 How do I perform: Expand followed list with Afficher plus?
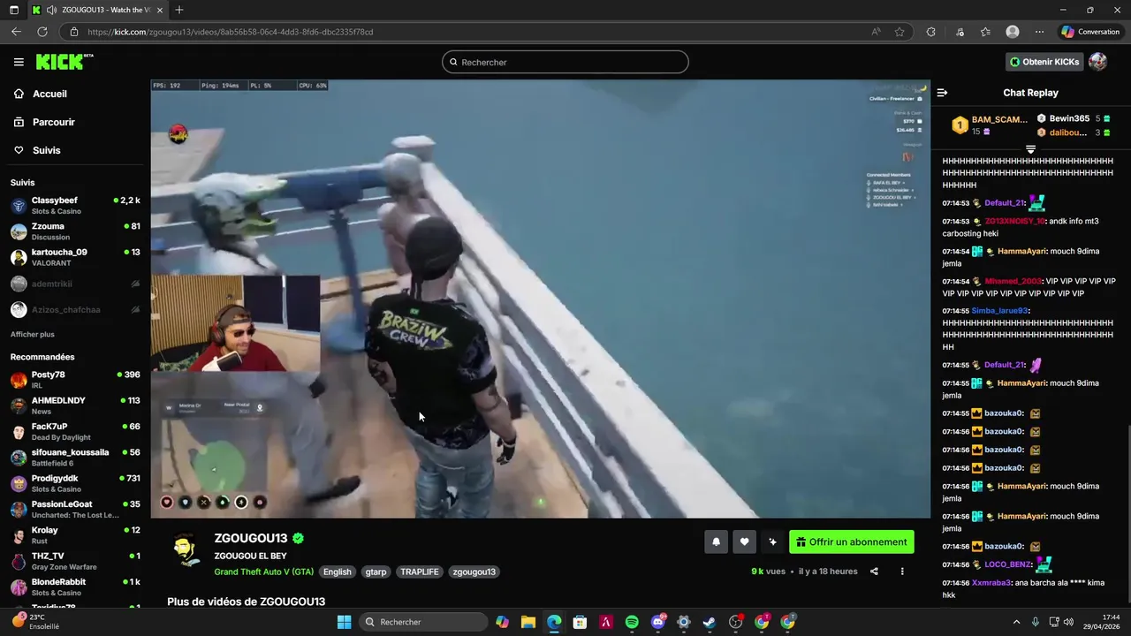(33, 334)
